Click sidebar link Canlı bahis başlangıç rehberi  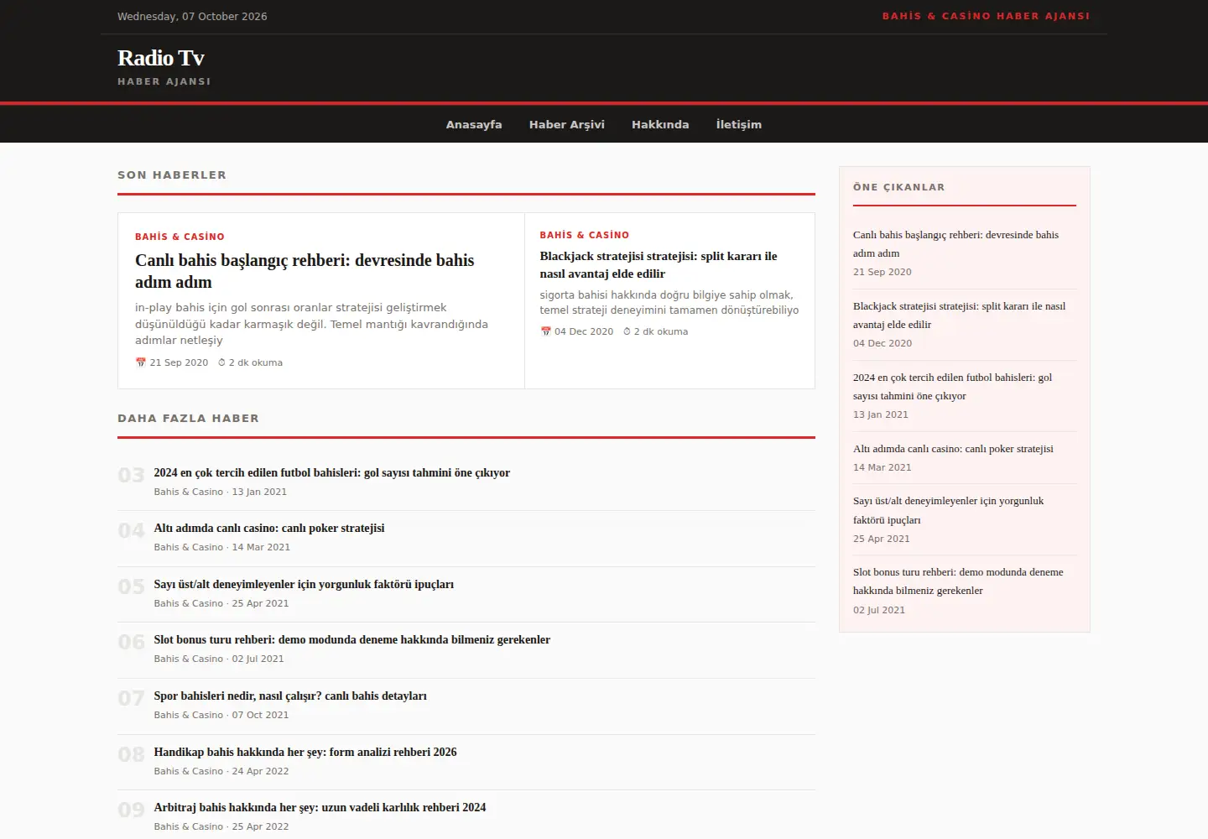(955, 244)
